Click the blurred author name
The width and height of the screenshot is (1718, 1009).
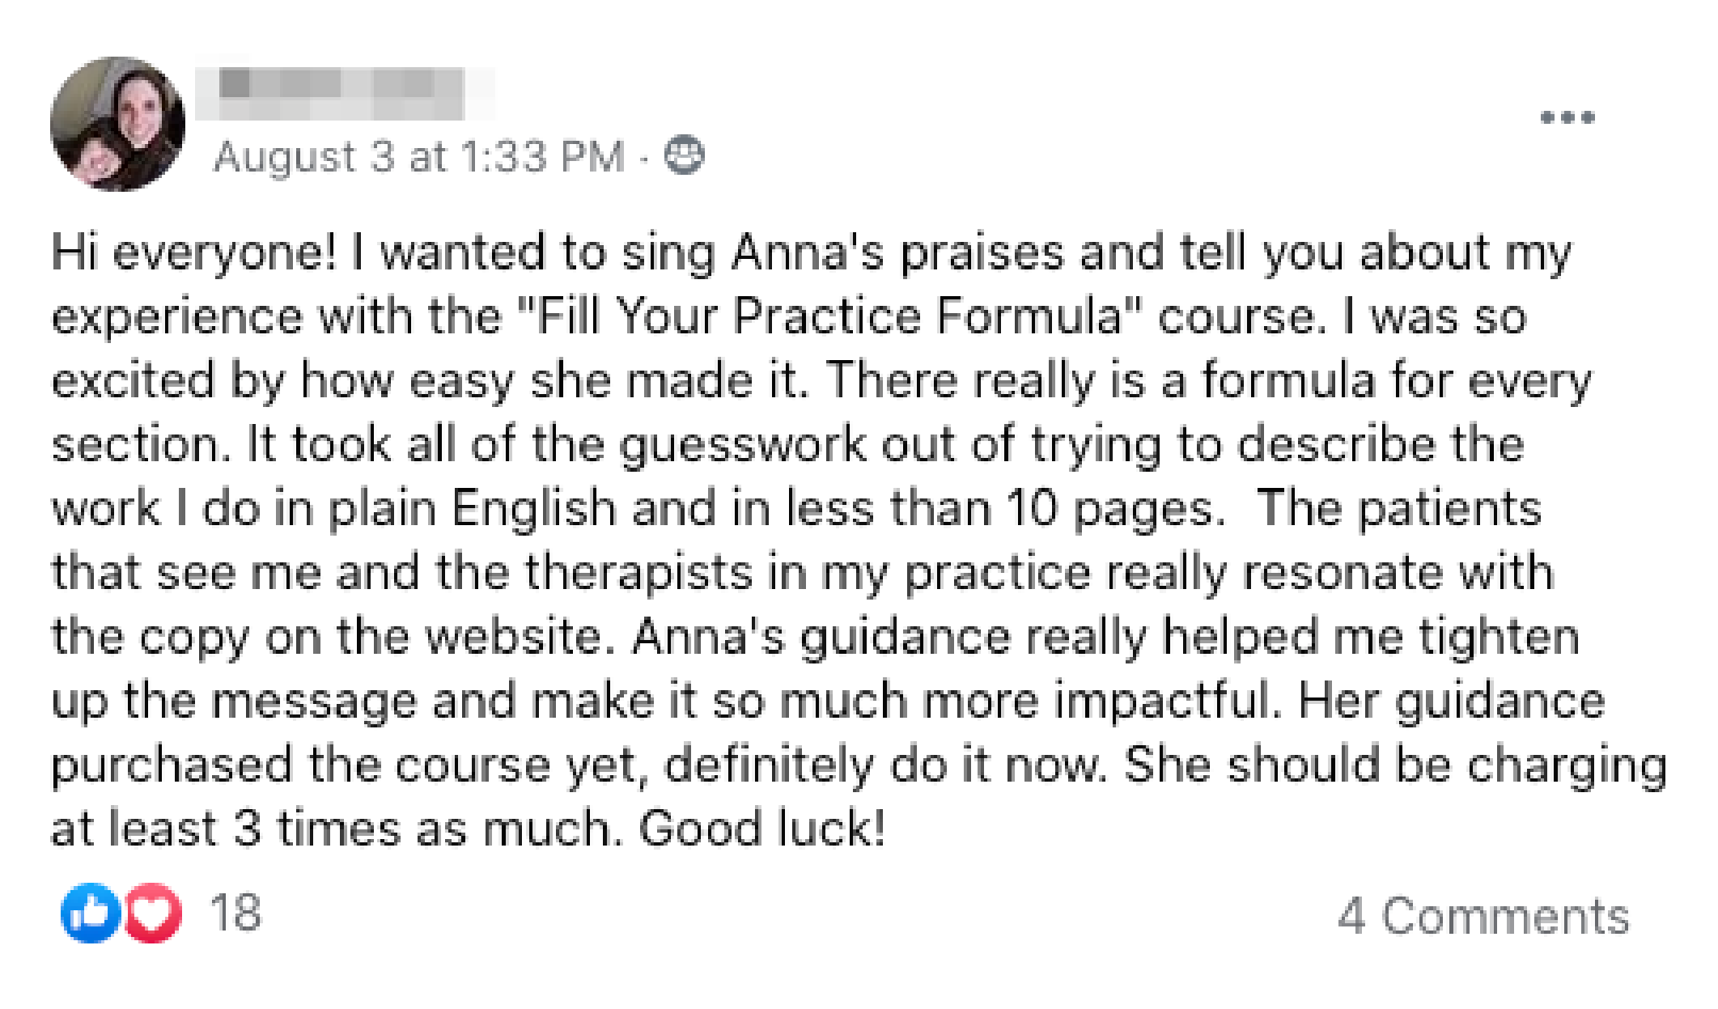tap(344, 93)
